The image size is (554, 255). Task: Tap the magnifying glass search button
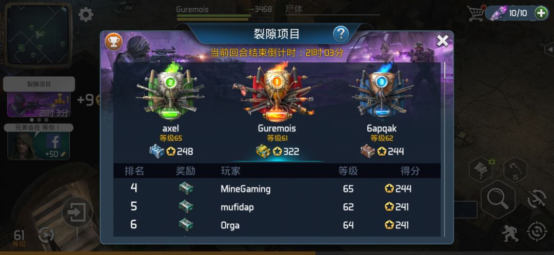pyautogui.click(x=498, y=200)
